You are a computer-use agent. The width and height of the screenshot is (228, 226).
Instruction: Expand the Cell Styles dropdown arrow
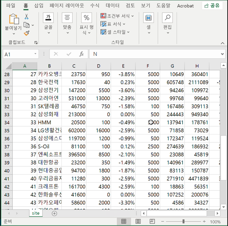[128, 32]
